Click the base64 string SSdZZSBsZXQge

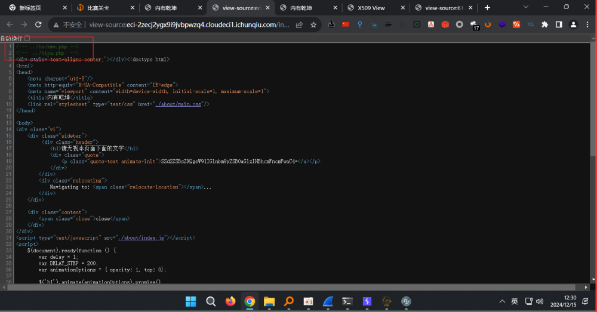pyautogui.click(x=229, y=161)
